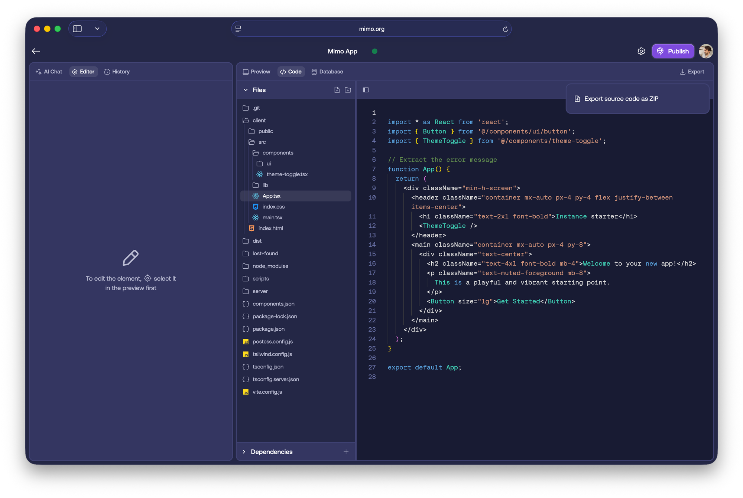The image size is (743, 498).
Task: Click the green status indicator dot
Action: point(374,51)
